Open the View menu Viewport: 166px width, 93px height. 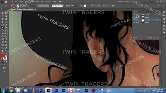click(x=43, y=2)
